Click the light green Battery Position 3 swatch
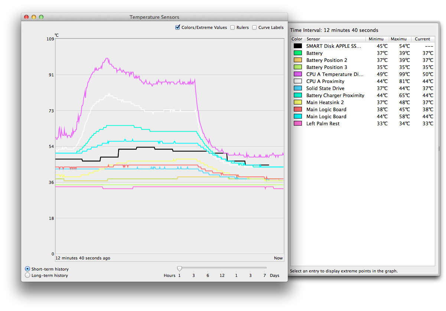 298,67
